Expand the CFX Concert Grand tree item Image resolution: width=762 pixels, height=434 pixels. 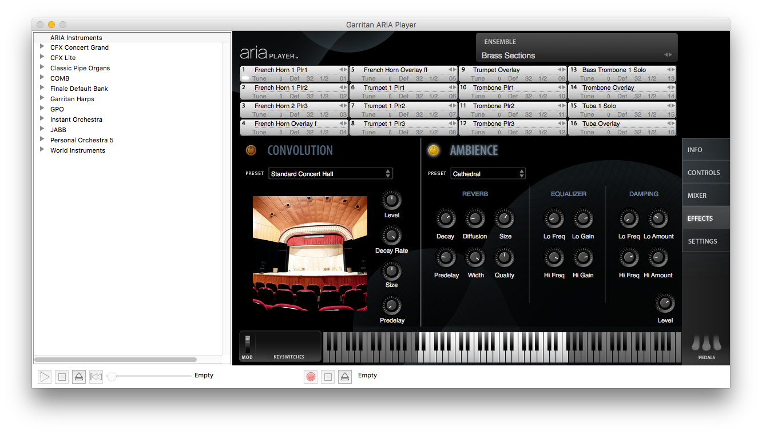[42, 47]
